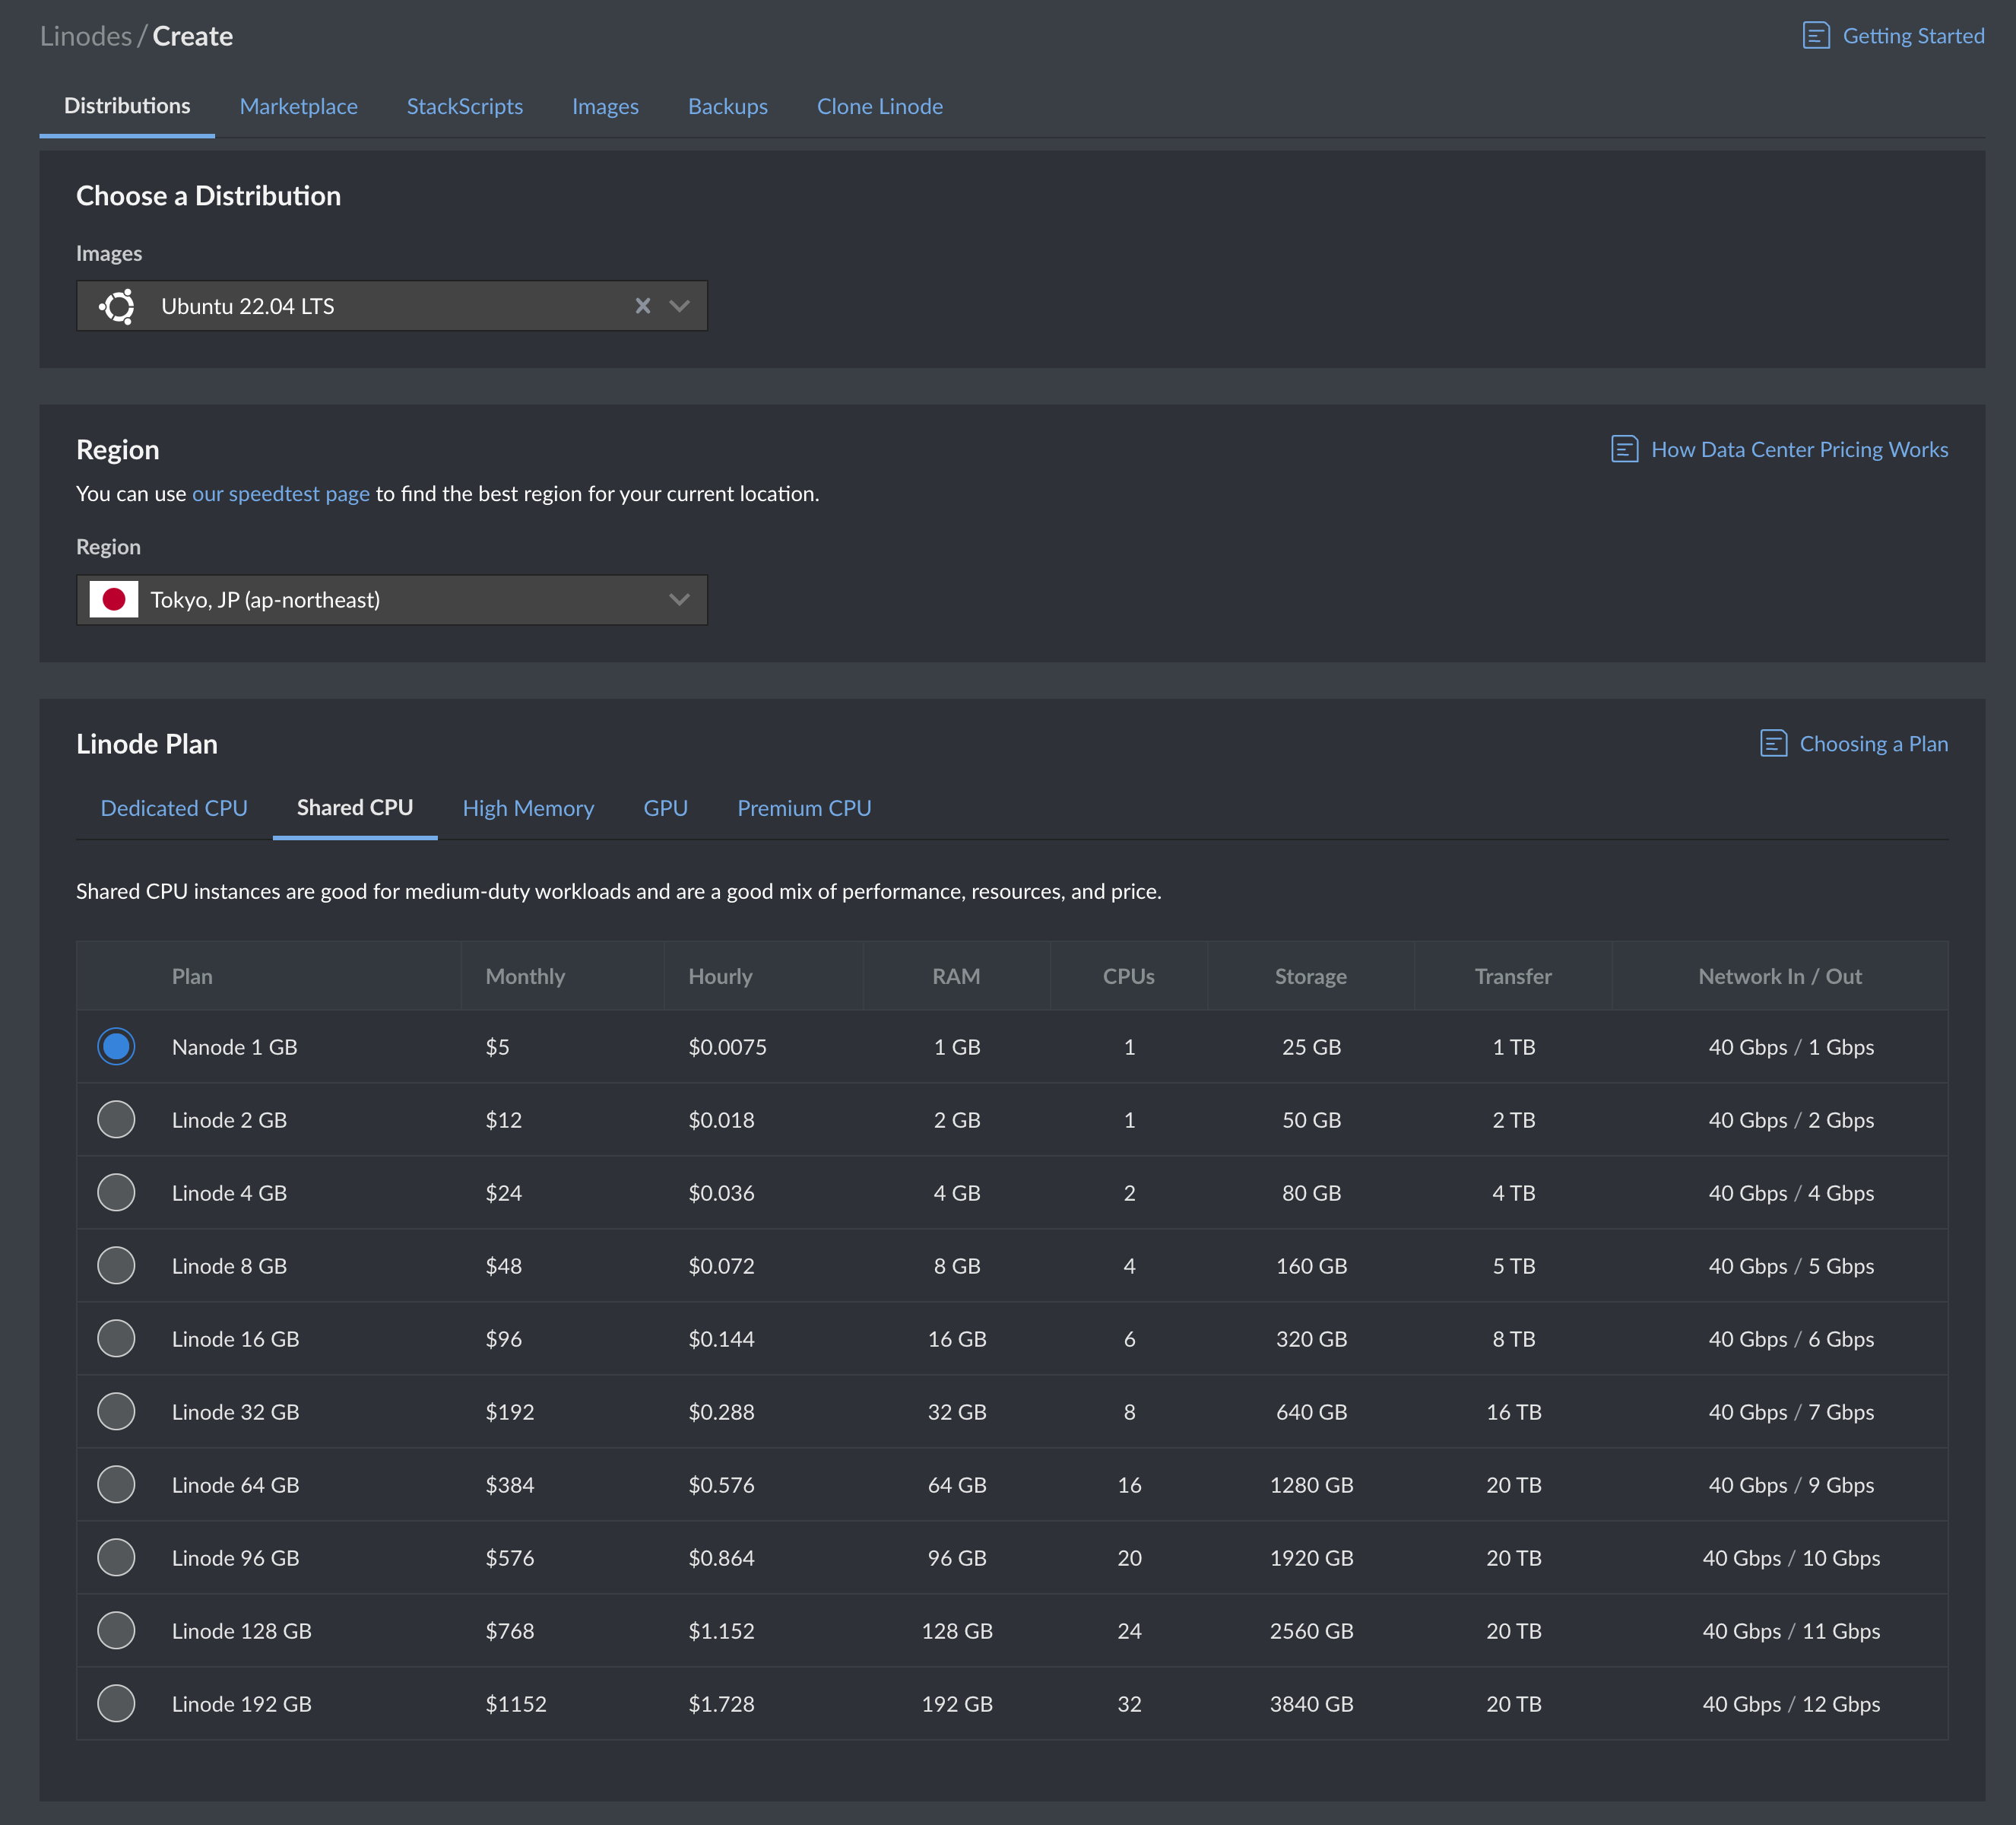Screen dimensions: 2016x1825
Task: Open the Marketplace tab
Action: coord(299,106)
